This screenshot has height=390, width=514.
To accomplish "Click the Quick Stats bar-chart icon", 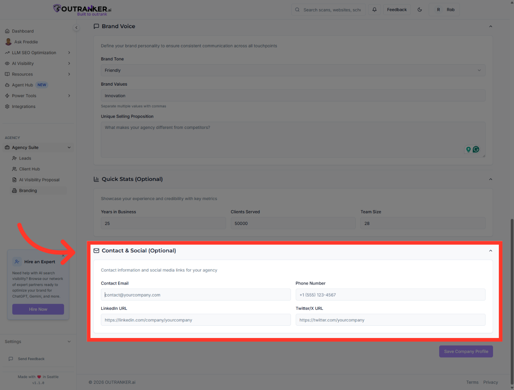I will 96,179.
